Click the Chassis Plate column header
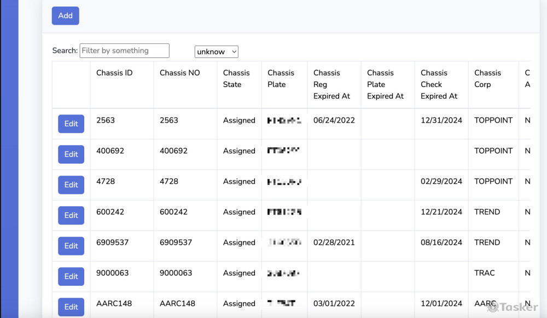This screenshot has width=547, height=318. click(x=281, y=79)
